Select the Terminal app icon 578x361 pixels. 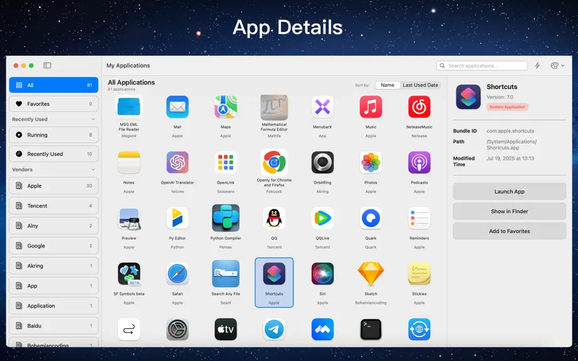click(x=371, y=329)
